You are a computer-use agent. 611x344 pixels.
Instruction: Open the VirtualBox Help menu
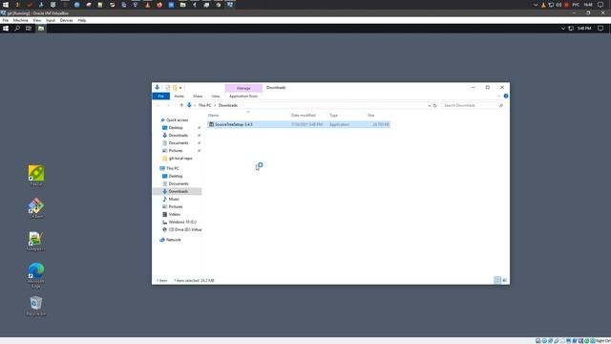pyautogui.click(x=82, y=20)
